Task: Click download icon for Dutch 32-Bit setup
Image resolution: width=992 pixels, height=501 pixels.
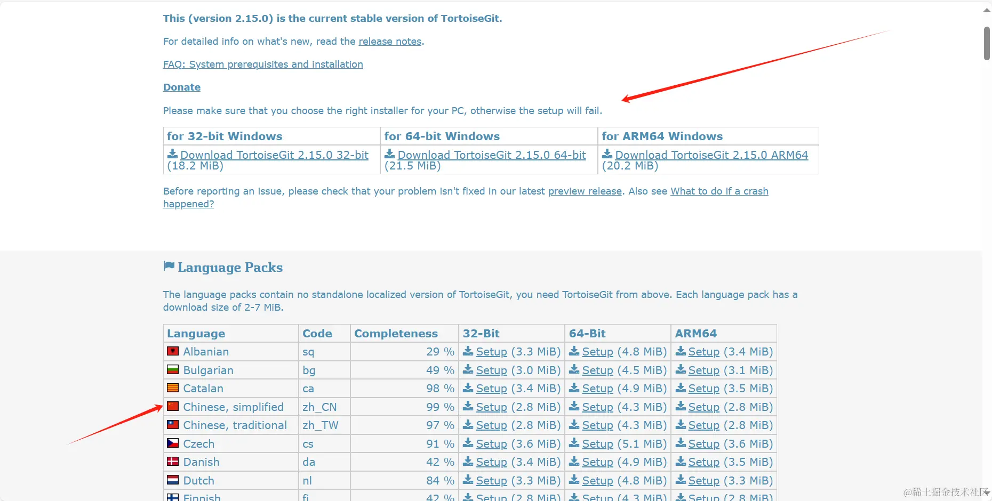Action: [x=468, y=480]
